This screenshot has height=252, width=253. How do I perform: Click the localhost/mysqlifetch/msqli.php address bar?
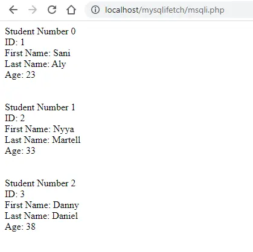pos(169,10)
